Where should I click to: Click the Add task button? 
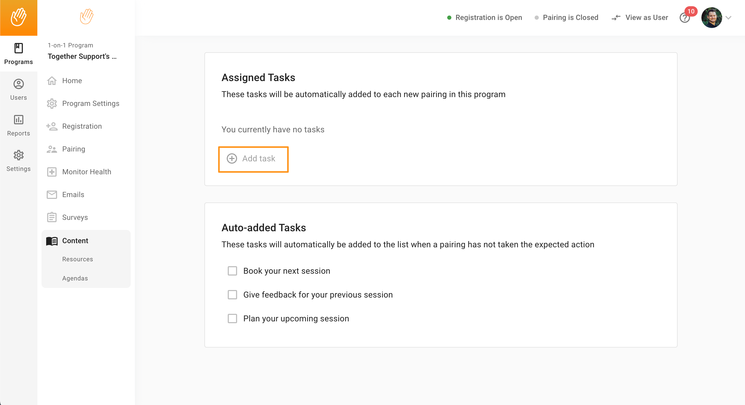click(x=253, y=159)
